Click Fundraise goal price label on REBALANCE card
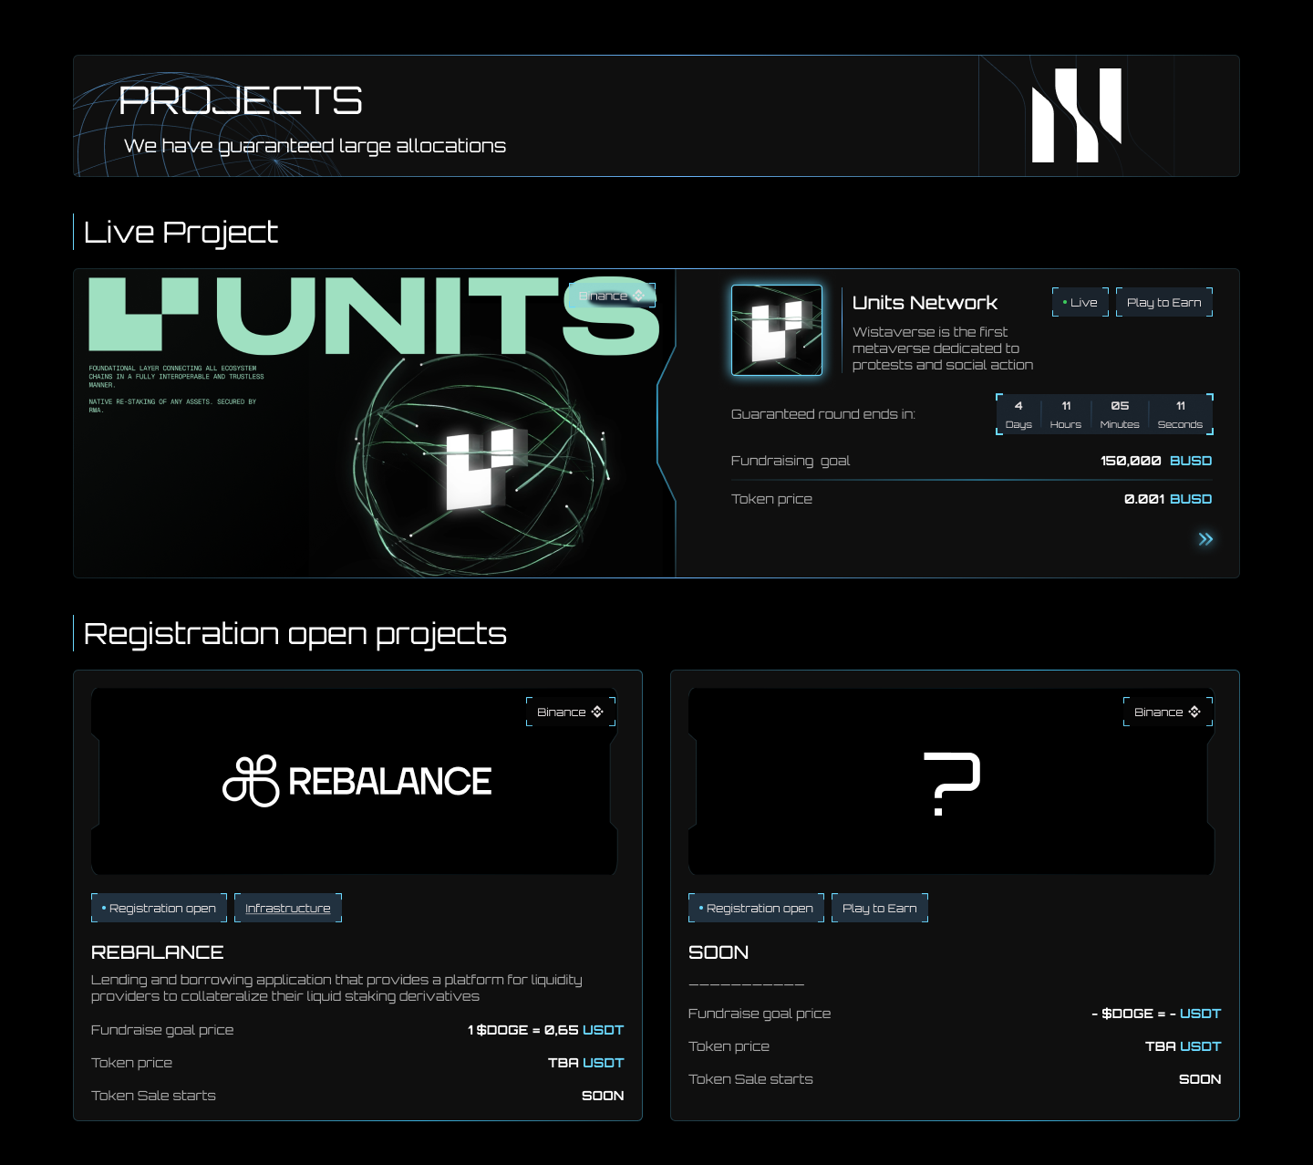This screenshot has width=1313, height=1165. [x=162, y=1030]
